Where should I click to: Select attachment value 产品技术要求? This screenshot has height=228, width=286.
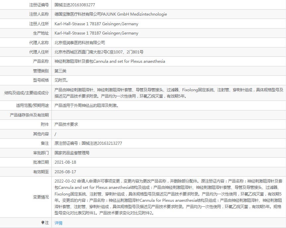pos(66,124)
